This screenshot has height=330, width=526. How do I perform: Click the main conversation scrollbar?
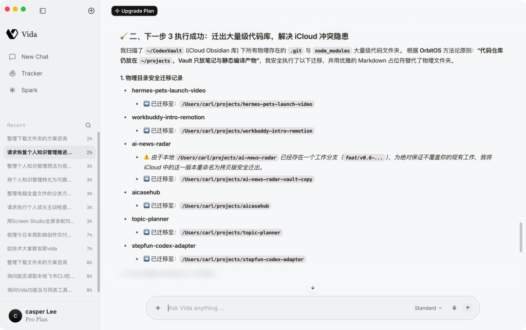(x=521, y=238)
